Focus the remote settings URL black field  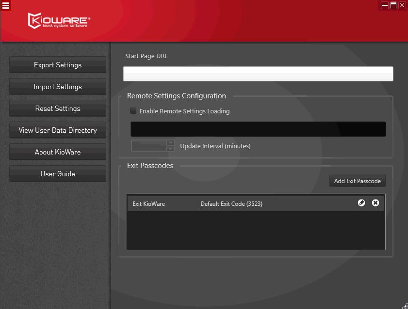pos(258,129)
